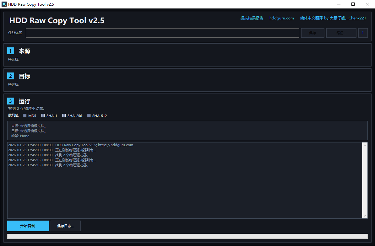Click the HDD Raw Copy Tool title bar icon
Viewport: 375px width, 246px height.
pos(4,4)
